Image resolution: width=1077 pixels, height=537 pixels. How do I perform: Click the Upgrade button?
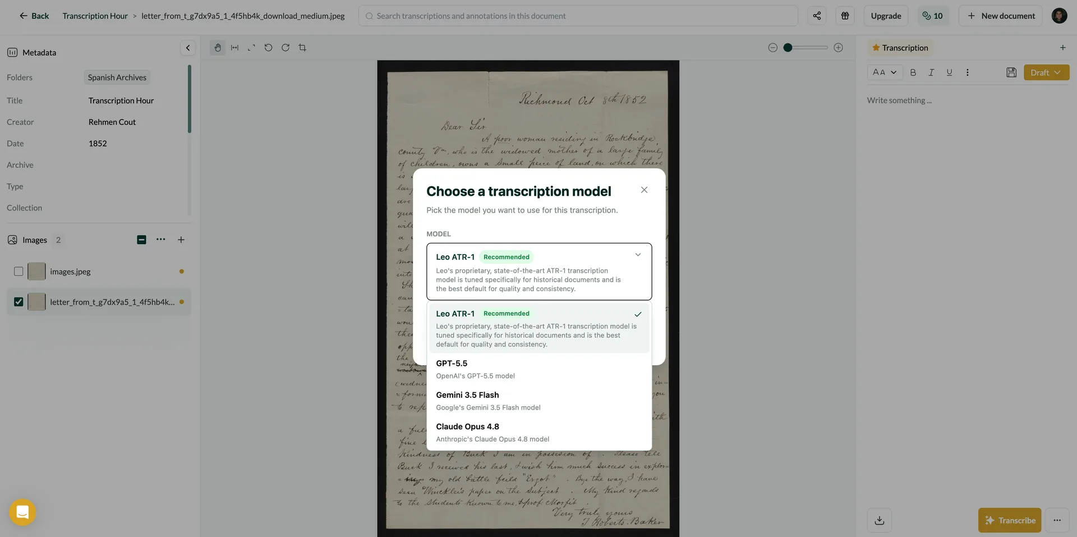pyautogui.click(x=886, y=16)
